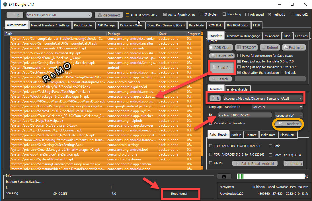Click the BY name input field
The height and width of the screenshot is (201, 312).
click(x=245, y=115)
